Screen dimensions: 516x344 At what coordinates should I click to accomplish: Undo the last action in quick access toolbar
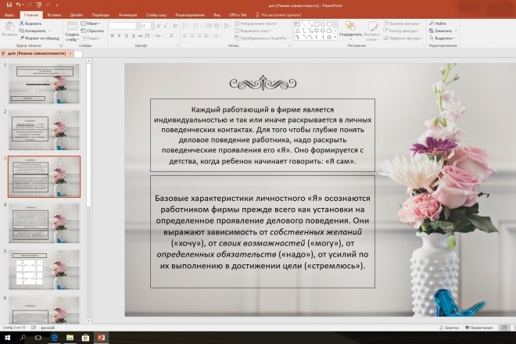[19, 5]
